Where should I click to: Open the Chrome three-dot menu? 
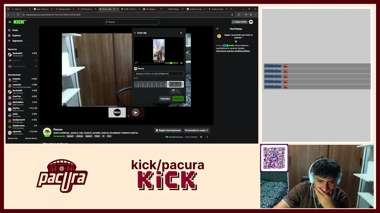click(x=255, y=15)
